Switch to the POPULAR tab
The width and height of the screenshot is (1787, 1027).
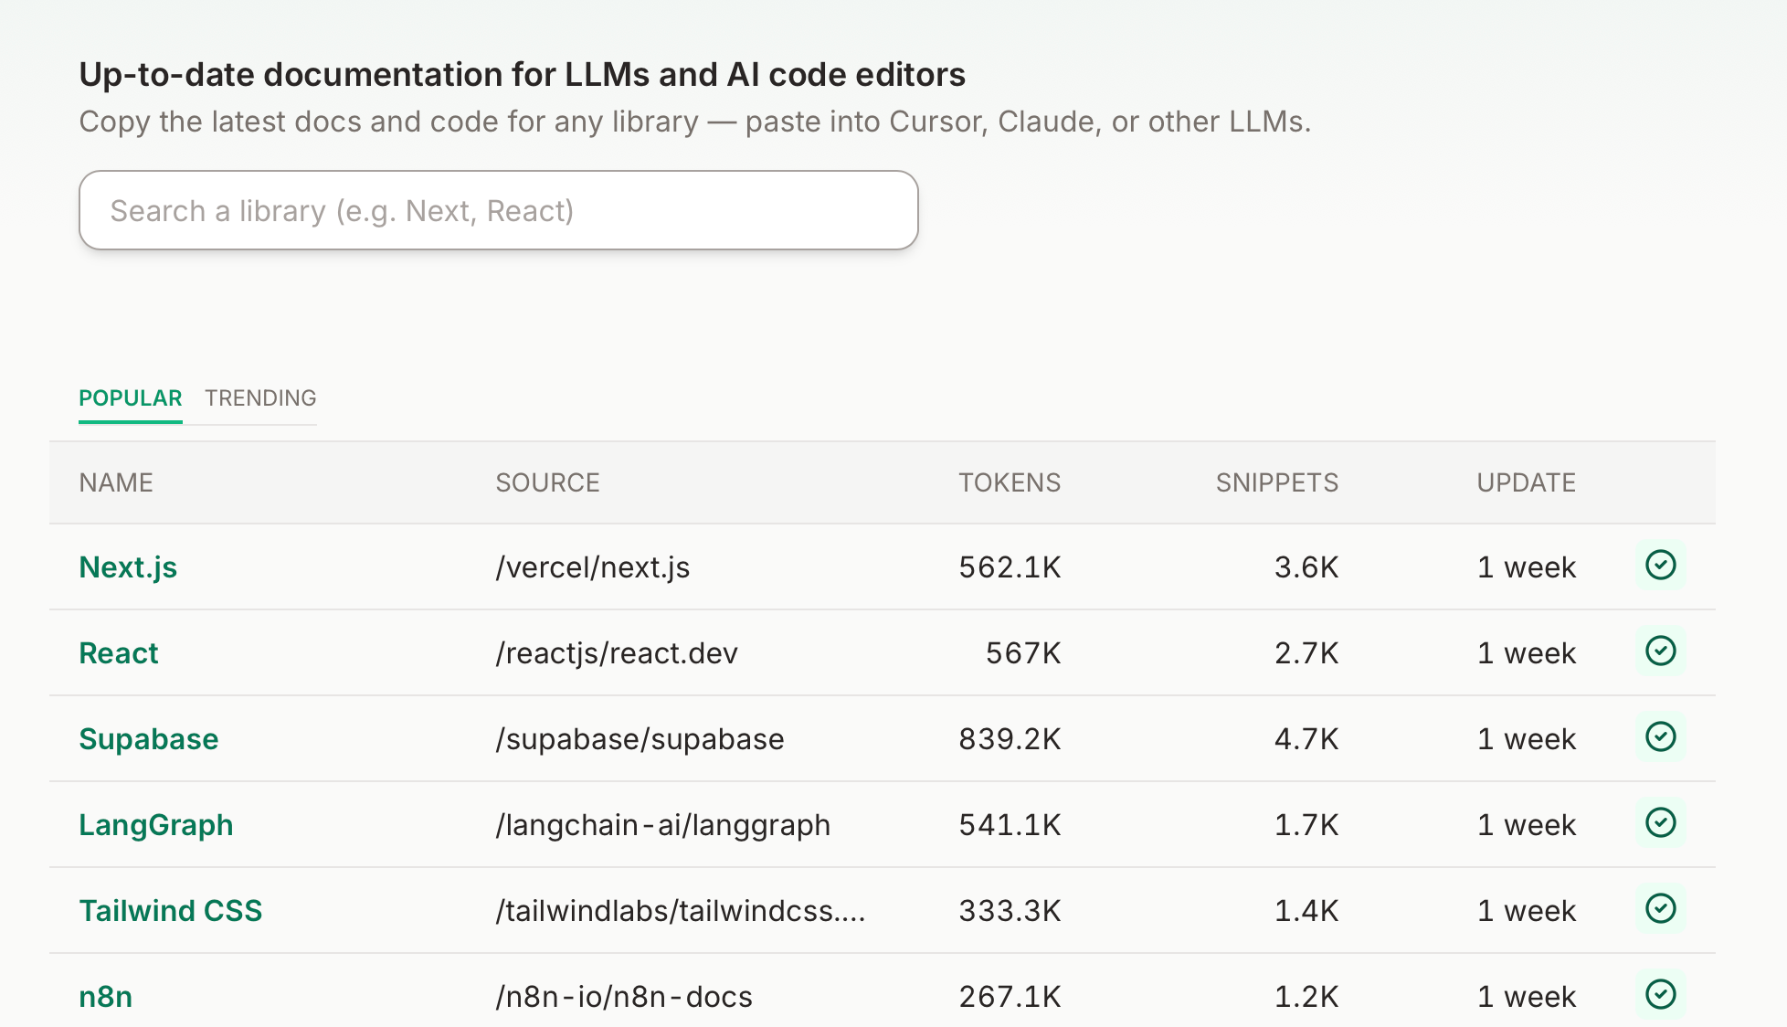click(x=131, y=398)
